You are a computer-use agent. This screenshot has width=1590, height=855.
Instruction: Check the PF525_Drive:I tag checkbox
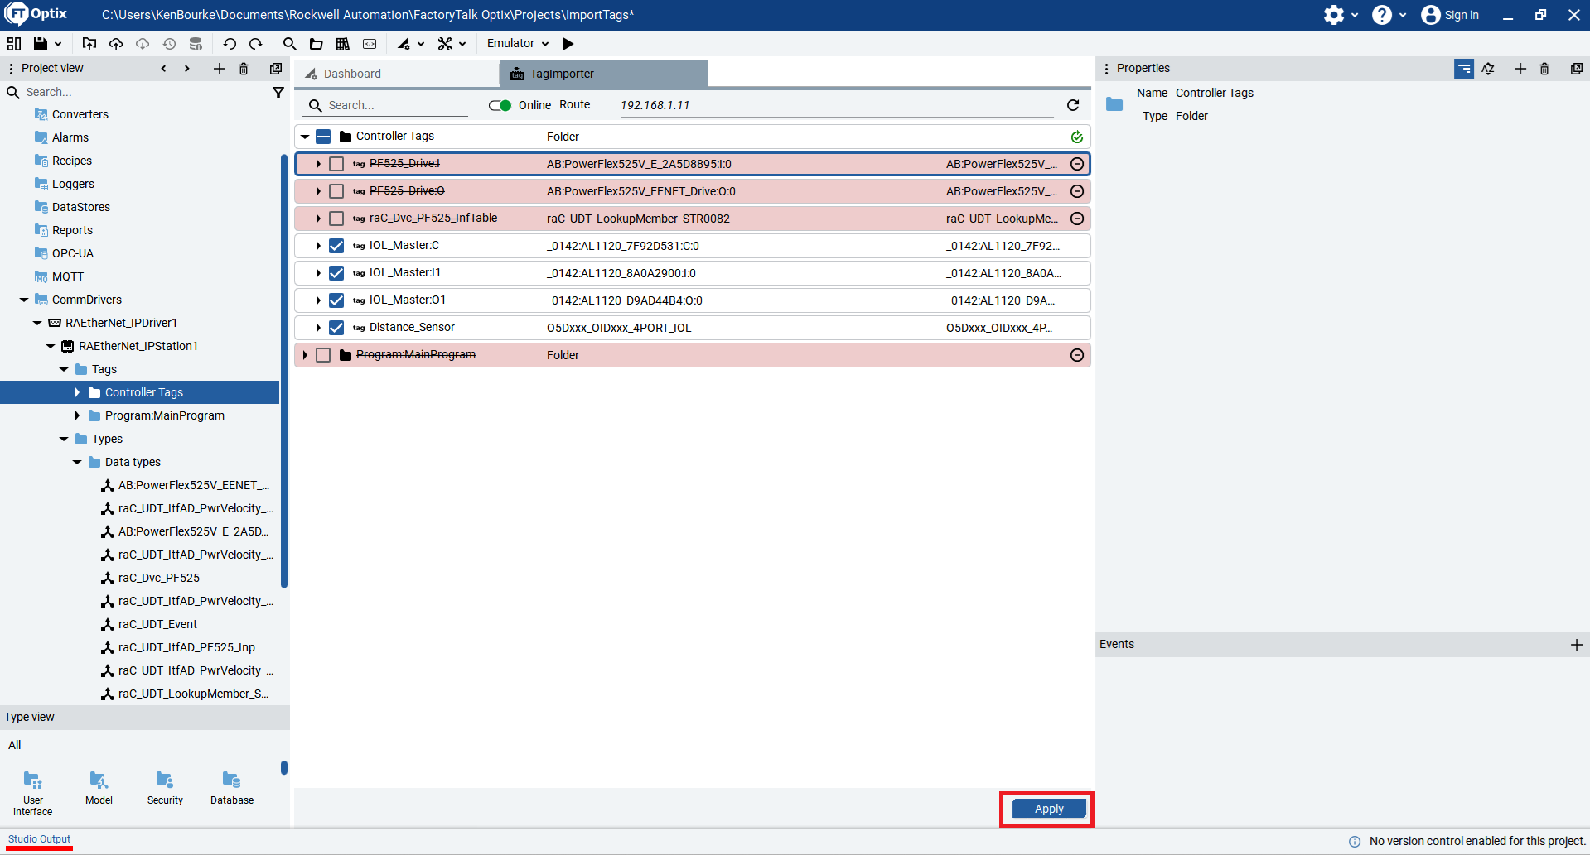pos(336,164)
